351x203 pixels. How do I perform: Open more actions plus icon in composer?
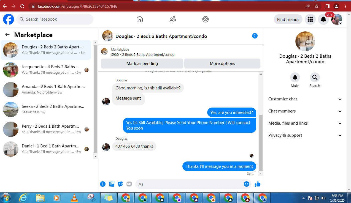(103, 184)
